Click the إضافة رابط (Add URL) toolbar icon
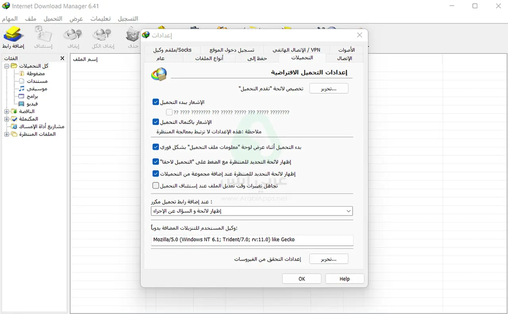 point(13,35)
